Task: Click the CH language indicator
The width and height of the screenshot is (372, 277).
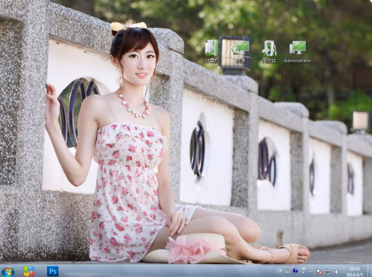Action: coord(279,270)
